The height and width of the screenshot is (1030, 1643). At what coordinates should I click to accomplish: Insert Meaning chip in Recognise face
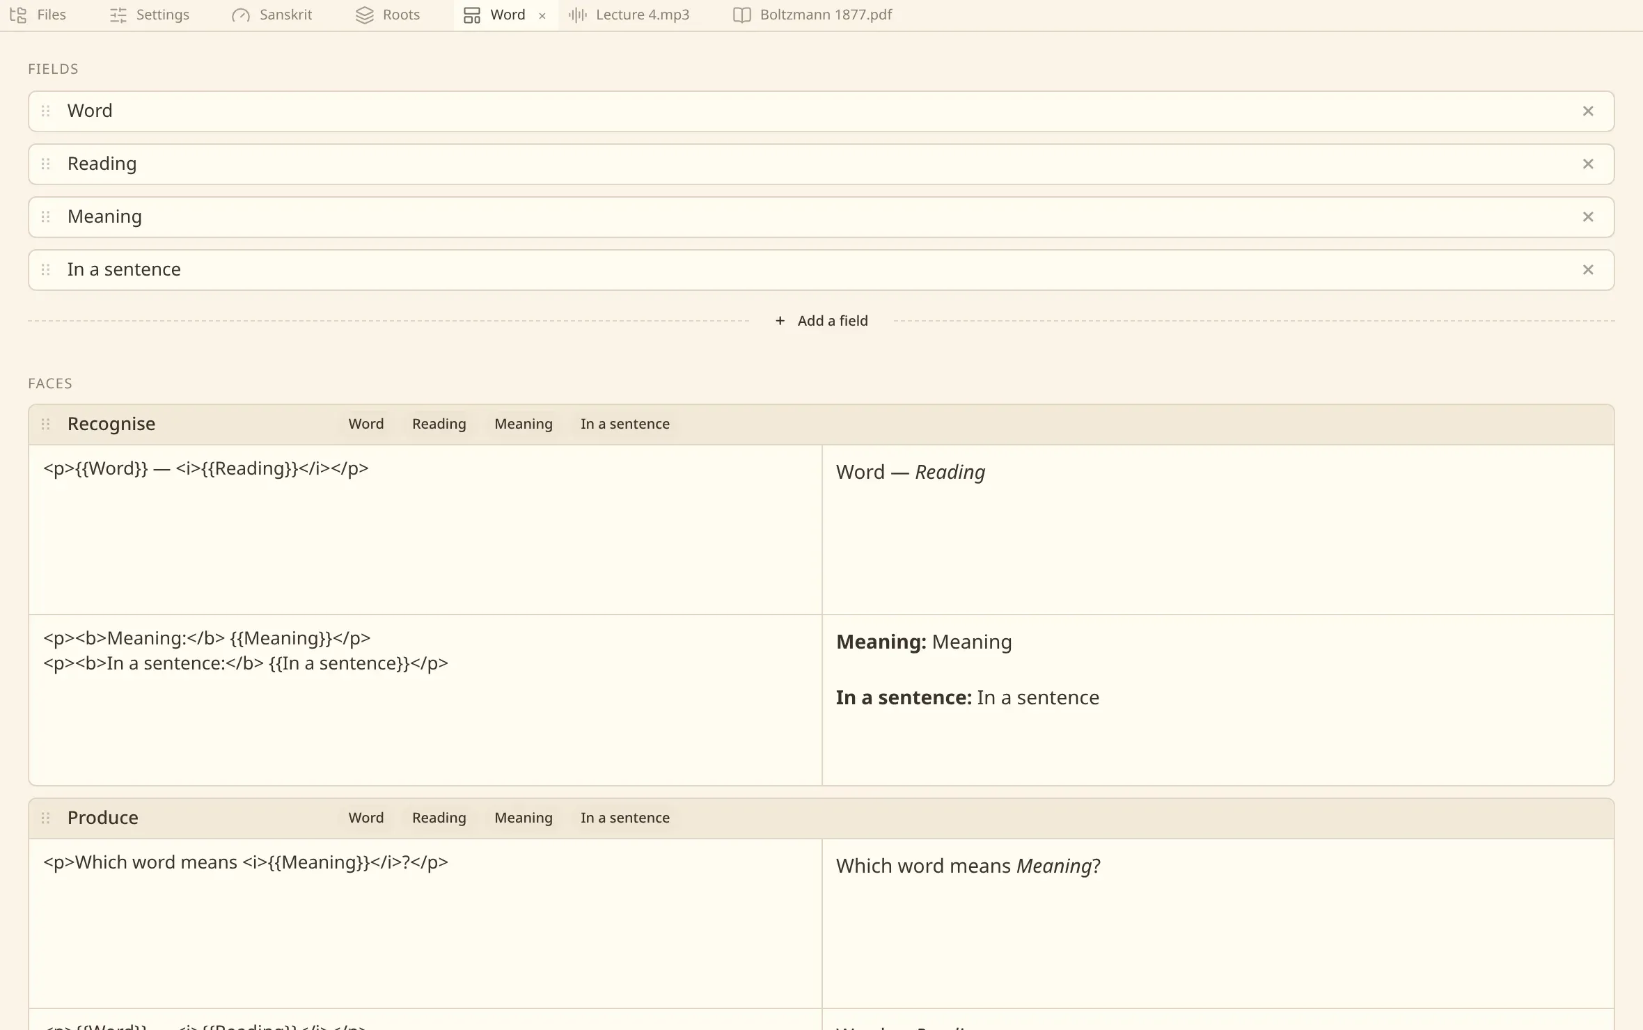pyautogui.click(x=524, y=425)
